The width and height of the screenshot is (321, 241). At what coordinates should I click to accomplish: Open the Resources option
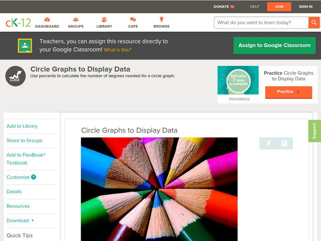[x=18, y=206]
